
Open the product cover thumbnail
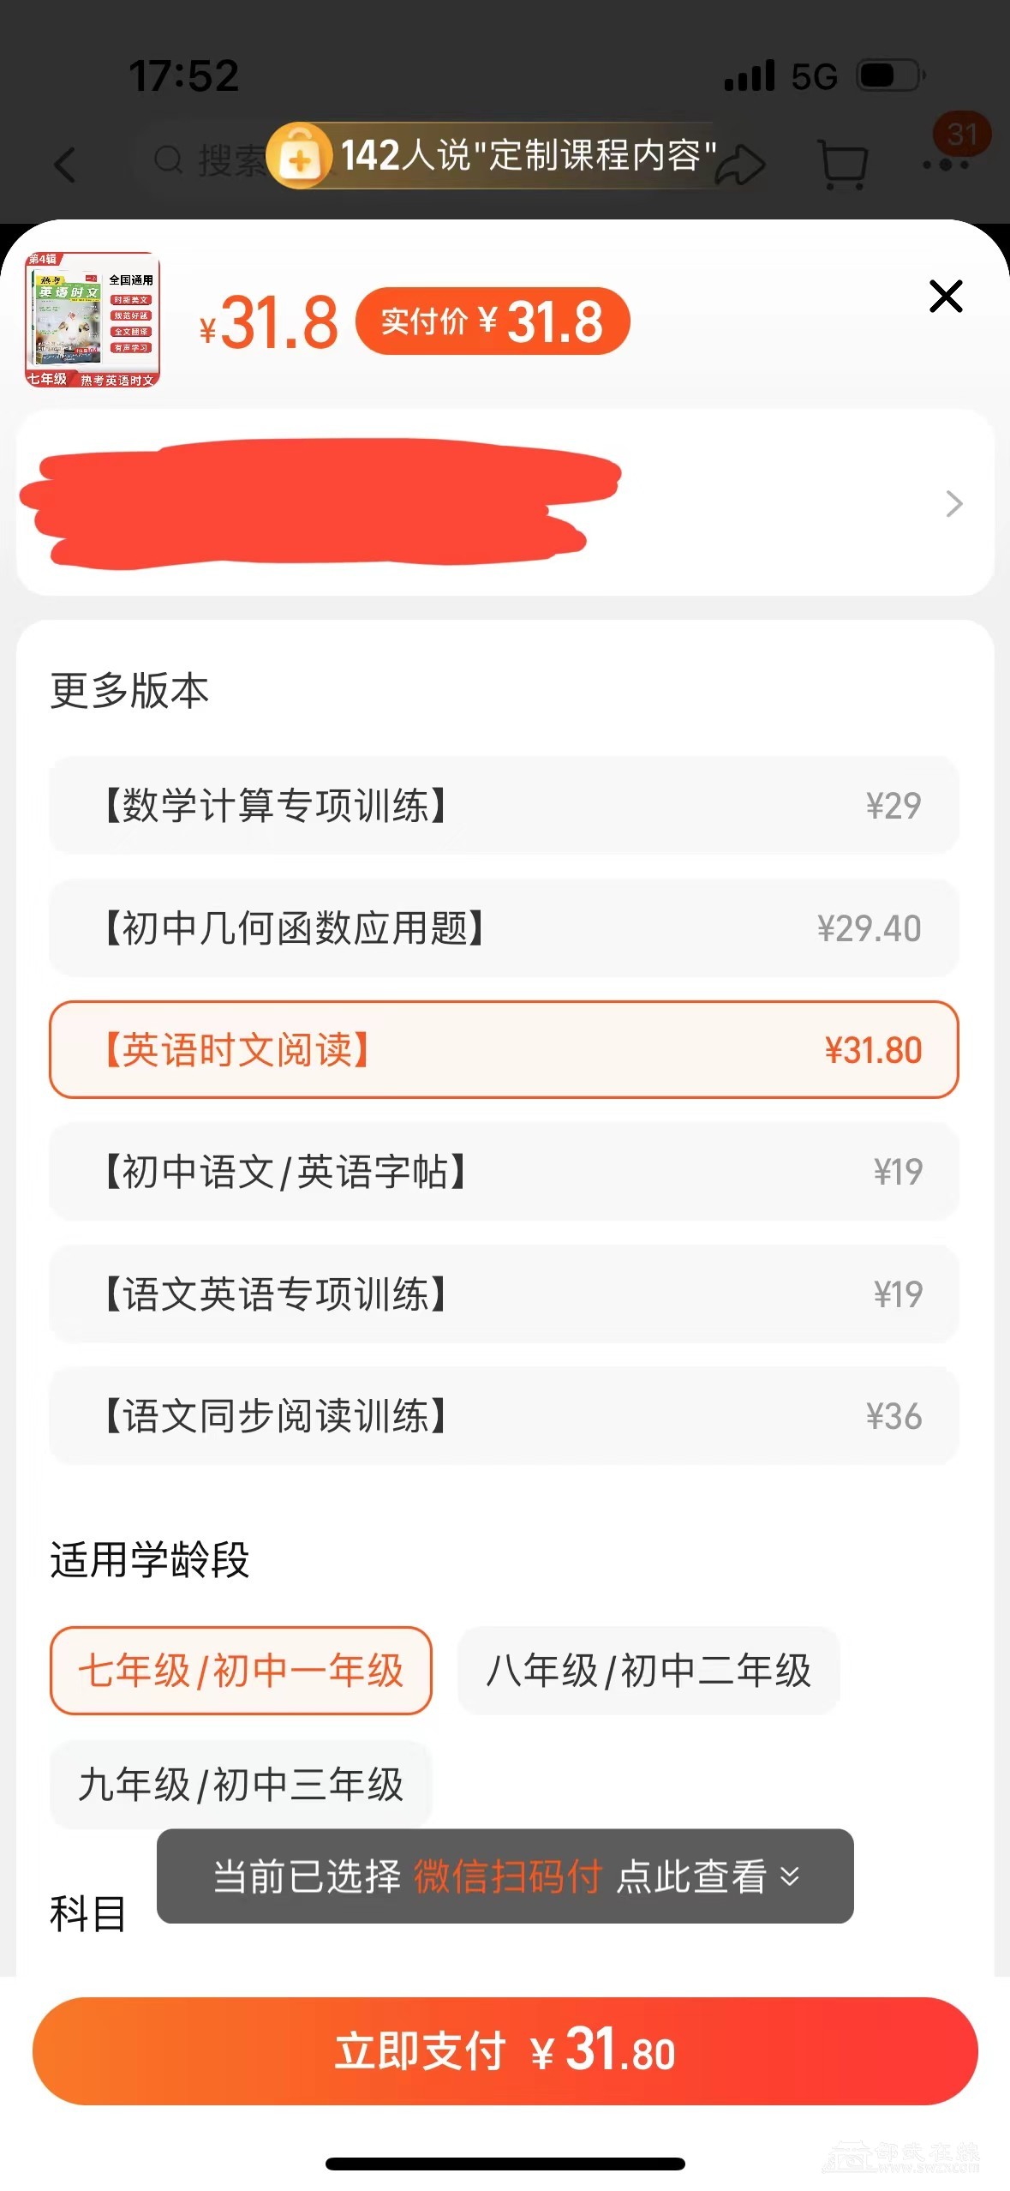point(93,320)
